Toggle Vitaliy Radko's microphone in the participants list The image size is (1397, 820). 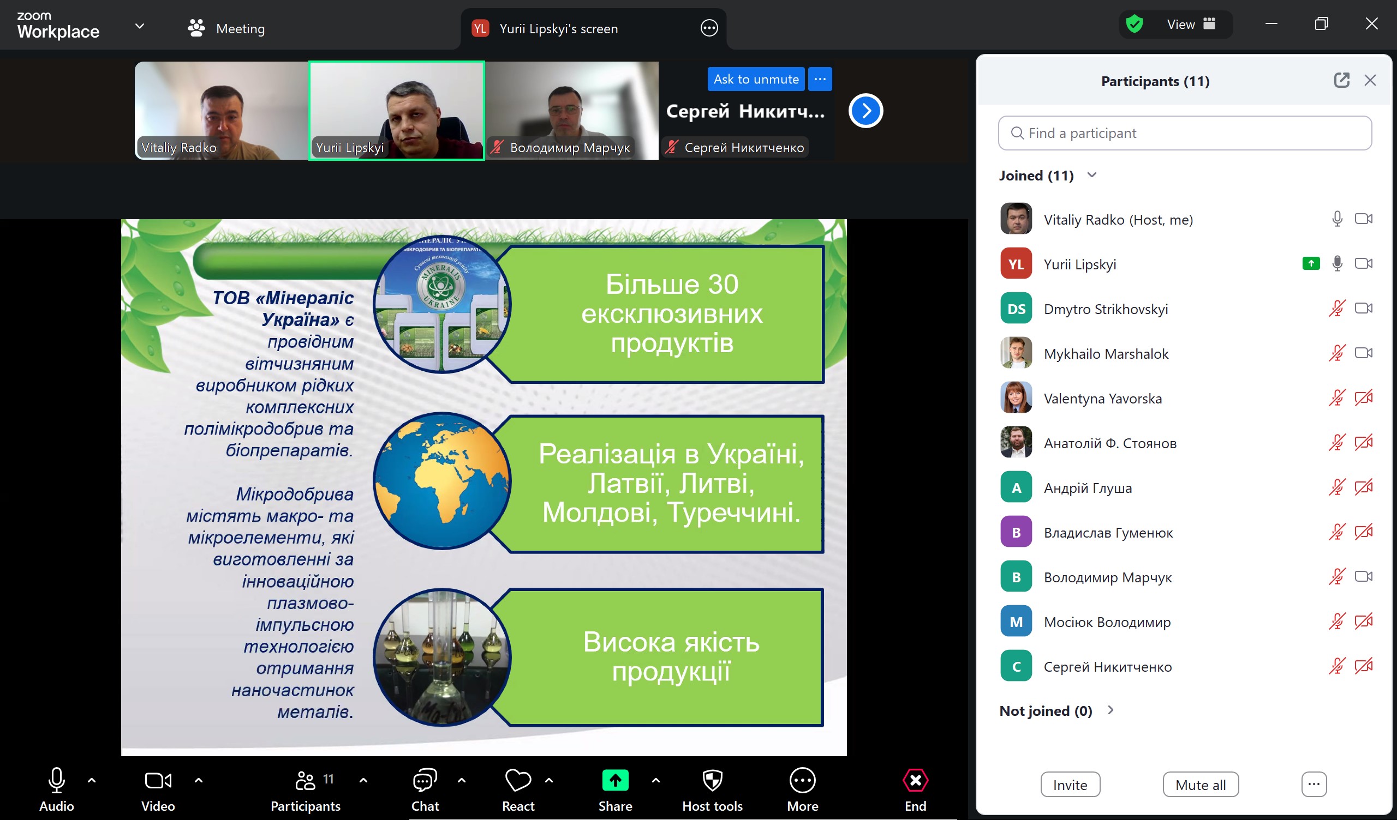point(1337,219)
